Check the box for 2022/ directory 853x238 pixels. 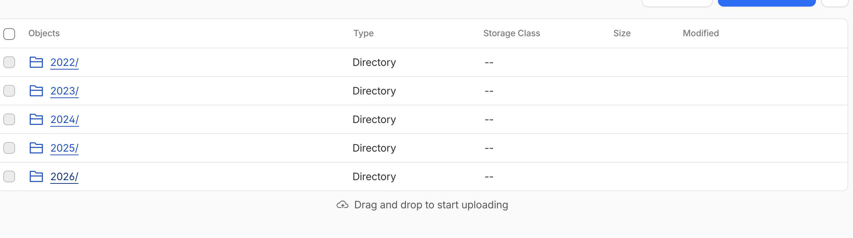[x=9, y=62]
